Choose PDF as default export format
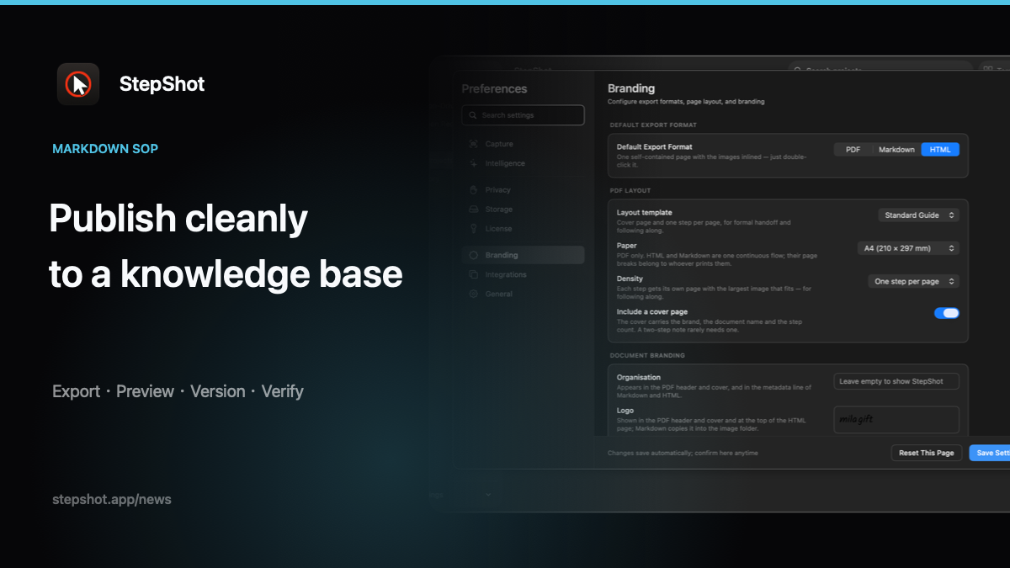This screenshot has height=568, width=1010. [853, 150]
